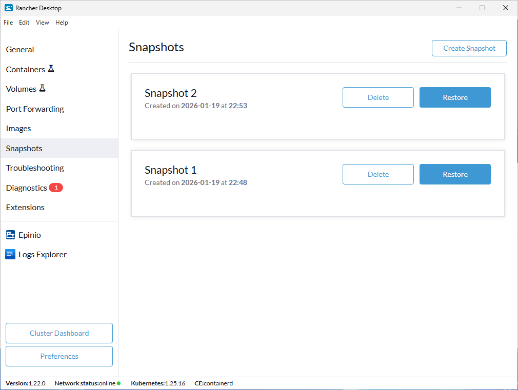Open the Troubleshooting section
The width and height of the screenshot is (518, 390).
pos(35,168)
